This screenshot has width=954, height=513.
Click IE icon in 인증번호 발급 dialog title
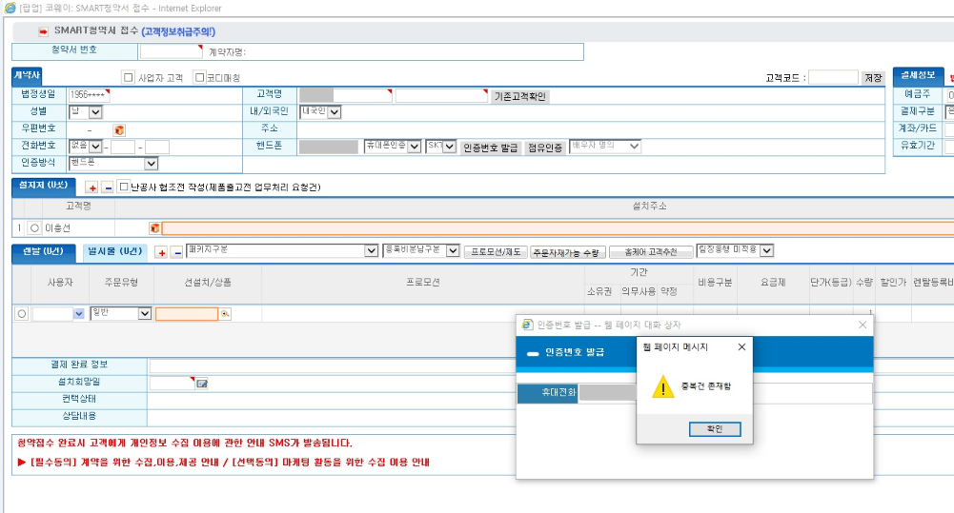click(x=527, y=325)
